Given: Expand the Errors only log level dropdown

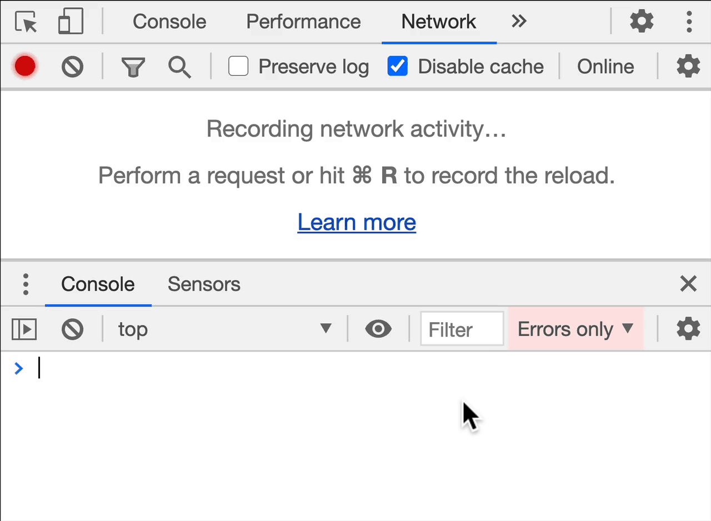Looking at the screenshot, I should (x=575, y=329).
